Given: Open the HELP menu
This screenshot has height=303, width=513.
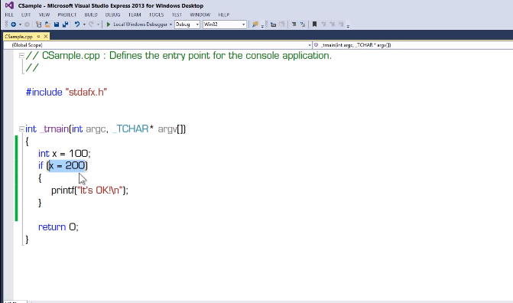Looking at the screenshot, I should [224, 15].
